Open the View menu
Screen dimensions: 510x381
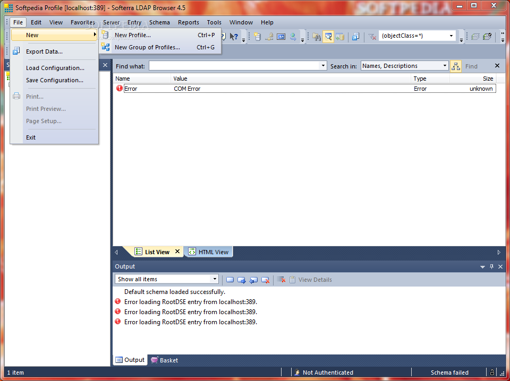tap(56, 22)
